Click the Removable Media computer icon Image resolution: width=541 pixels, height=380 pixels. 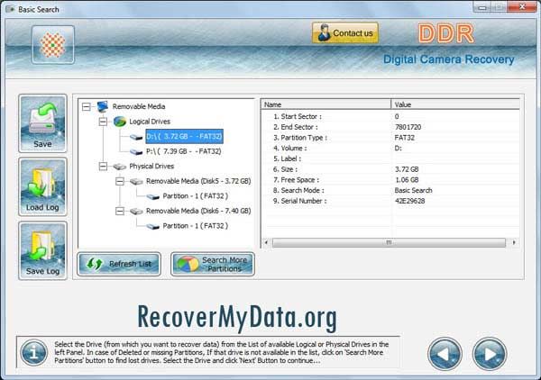[x=103, y=106]
